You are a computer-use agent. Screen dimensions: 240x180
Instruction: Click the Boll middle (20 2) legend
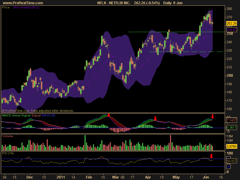coord(26,7)
